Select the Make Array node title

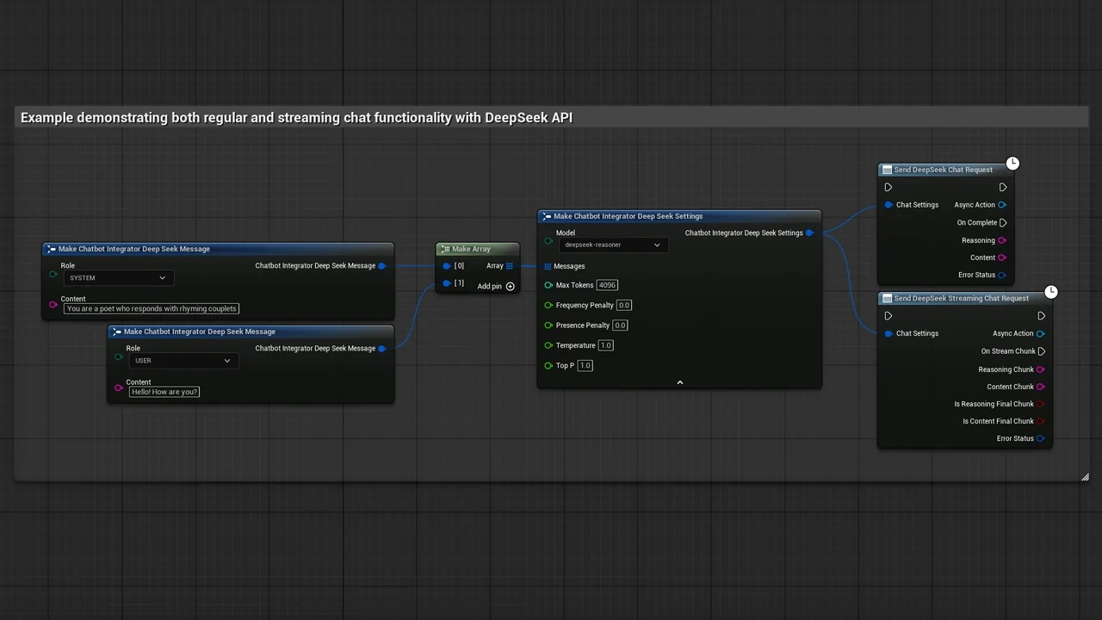point(472,249)
